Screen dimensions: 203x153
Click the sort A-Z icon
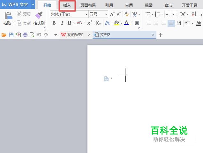click(194, 14)
